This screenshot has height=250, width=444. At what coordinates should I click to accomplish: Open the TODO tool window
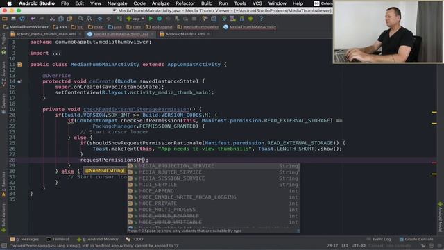coord(135,239)
